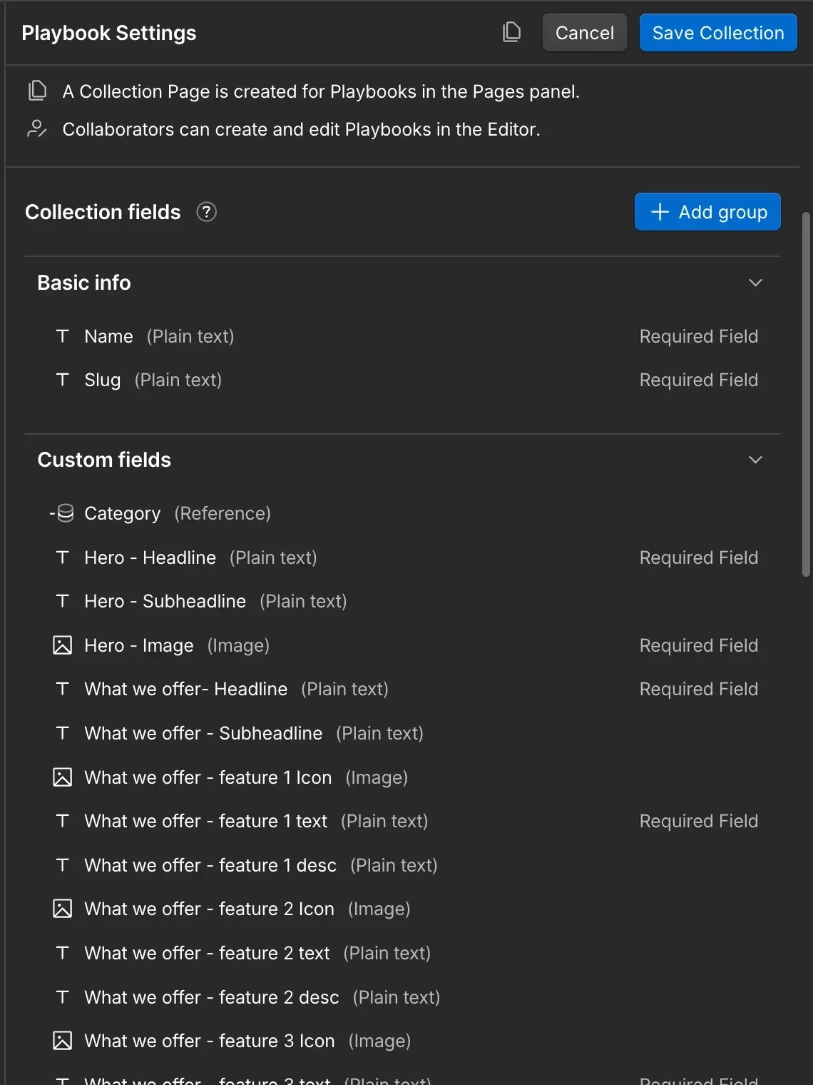Viewport: 813px width, 1085px height.
Task: Open What we offer - feature 3 Icon
Action: [403, 1041]
